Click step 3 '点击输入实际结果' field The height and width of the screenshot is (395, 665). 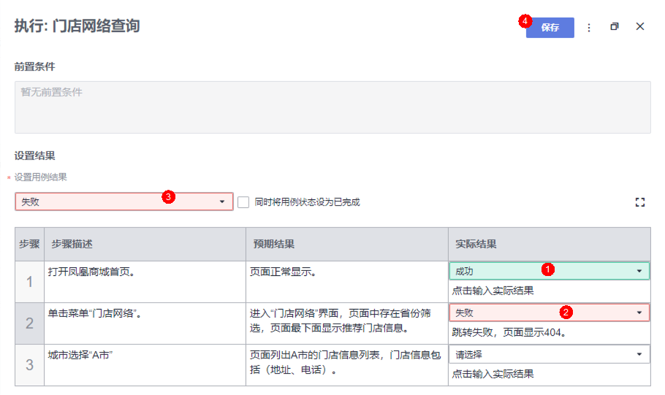pos(548,374)
